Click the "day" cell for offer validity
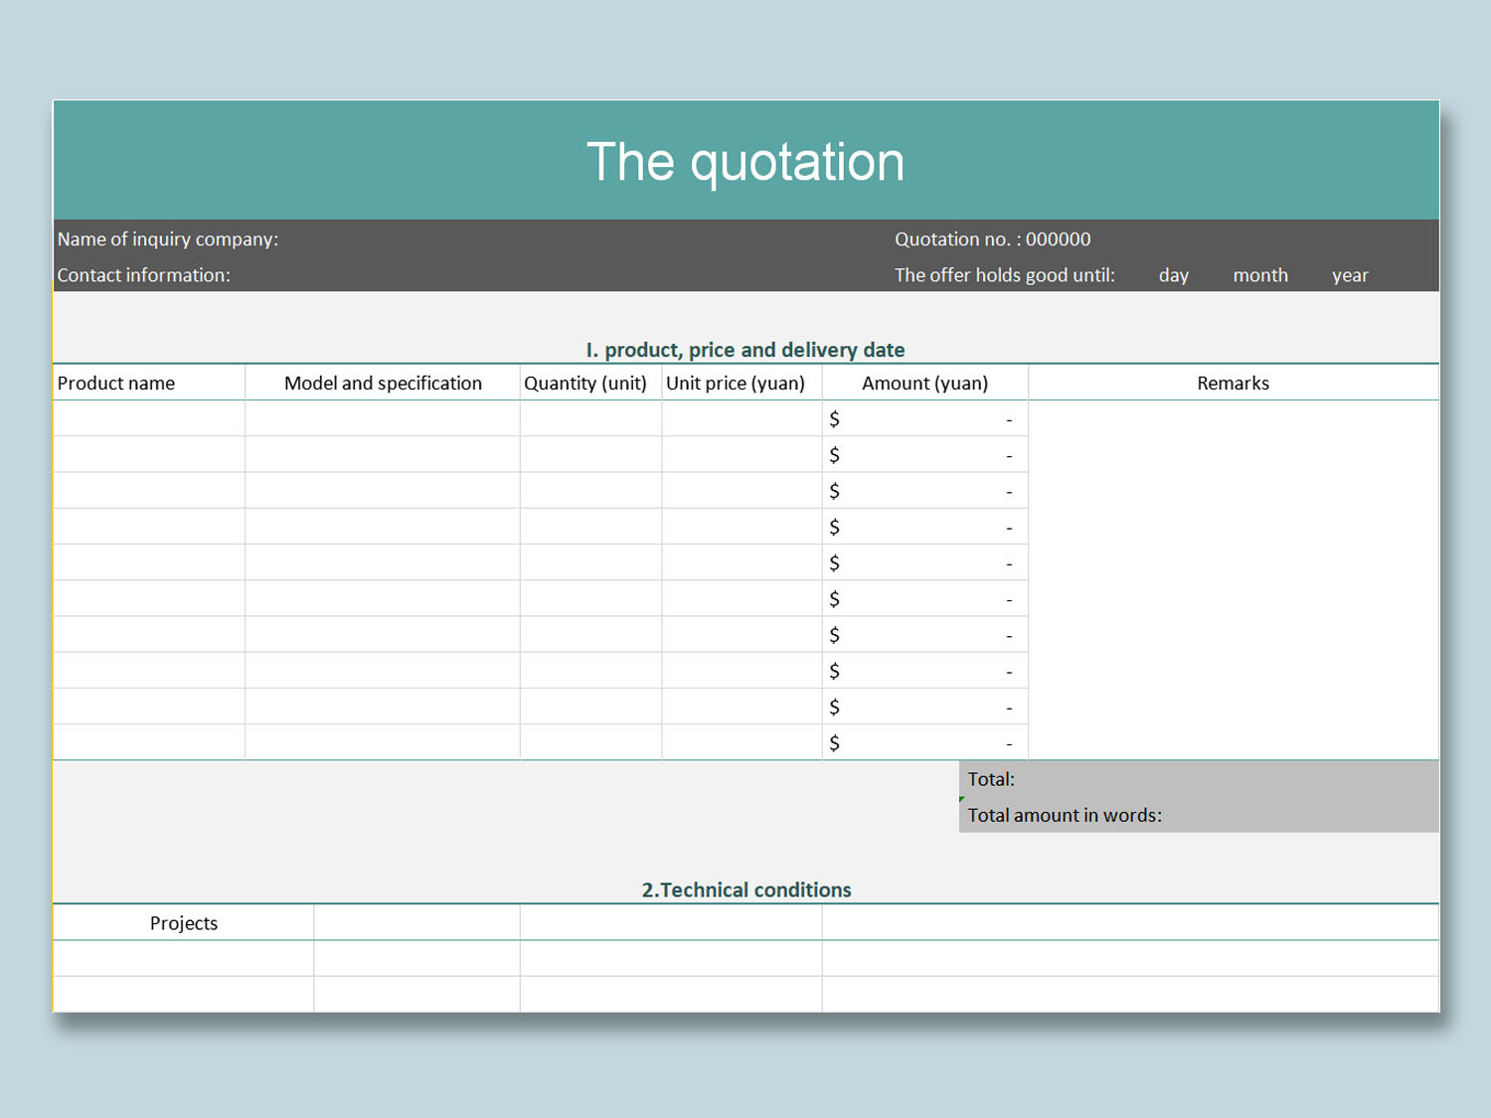The image size is (1491, 1118). [1173, 274]
